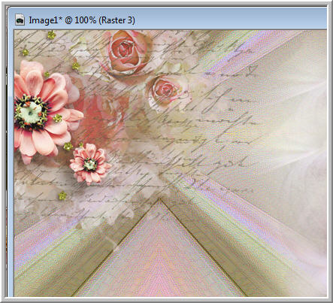The width and height of the screenshot is (333, 303).
Task: Click the top large rose
Action: tap(125, 52)
